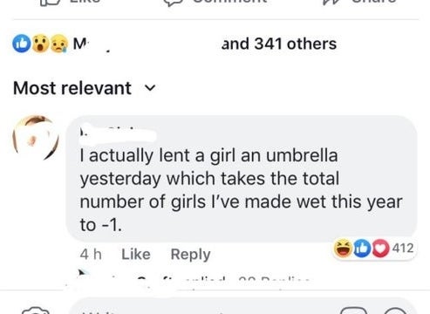This screenshot has height=314, width=430.
Task: Click the 4 h comment timestamp
Action: click(91, 255)
